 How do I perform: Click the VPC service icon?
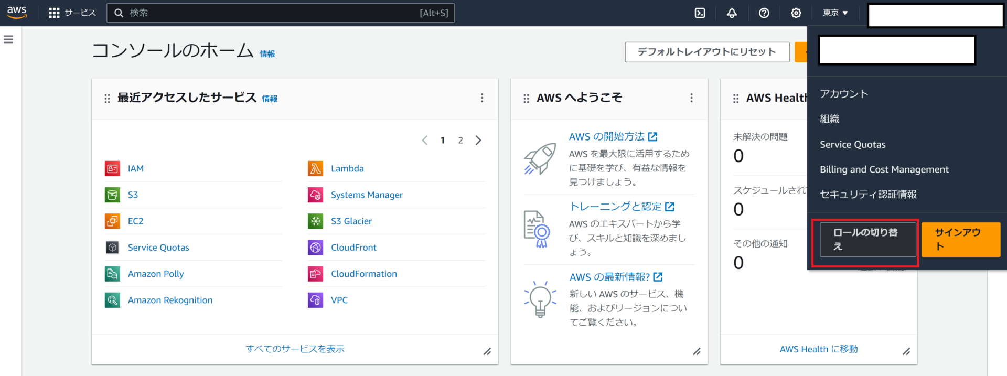click(315, 300)
